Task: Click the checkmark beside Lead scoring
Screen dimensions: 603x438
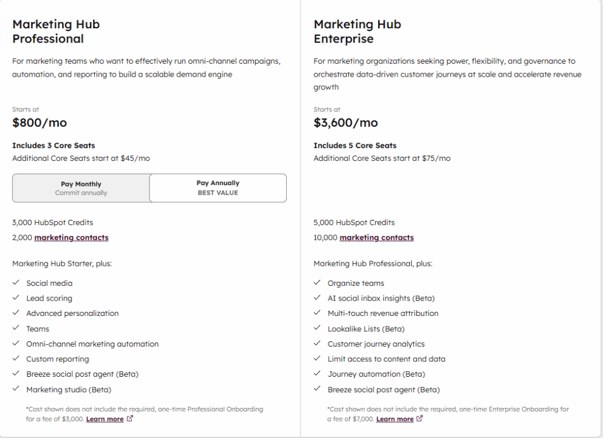Action: [16, 298]
